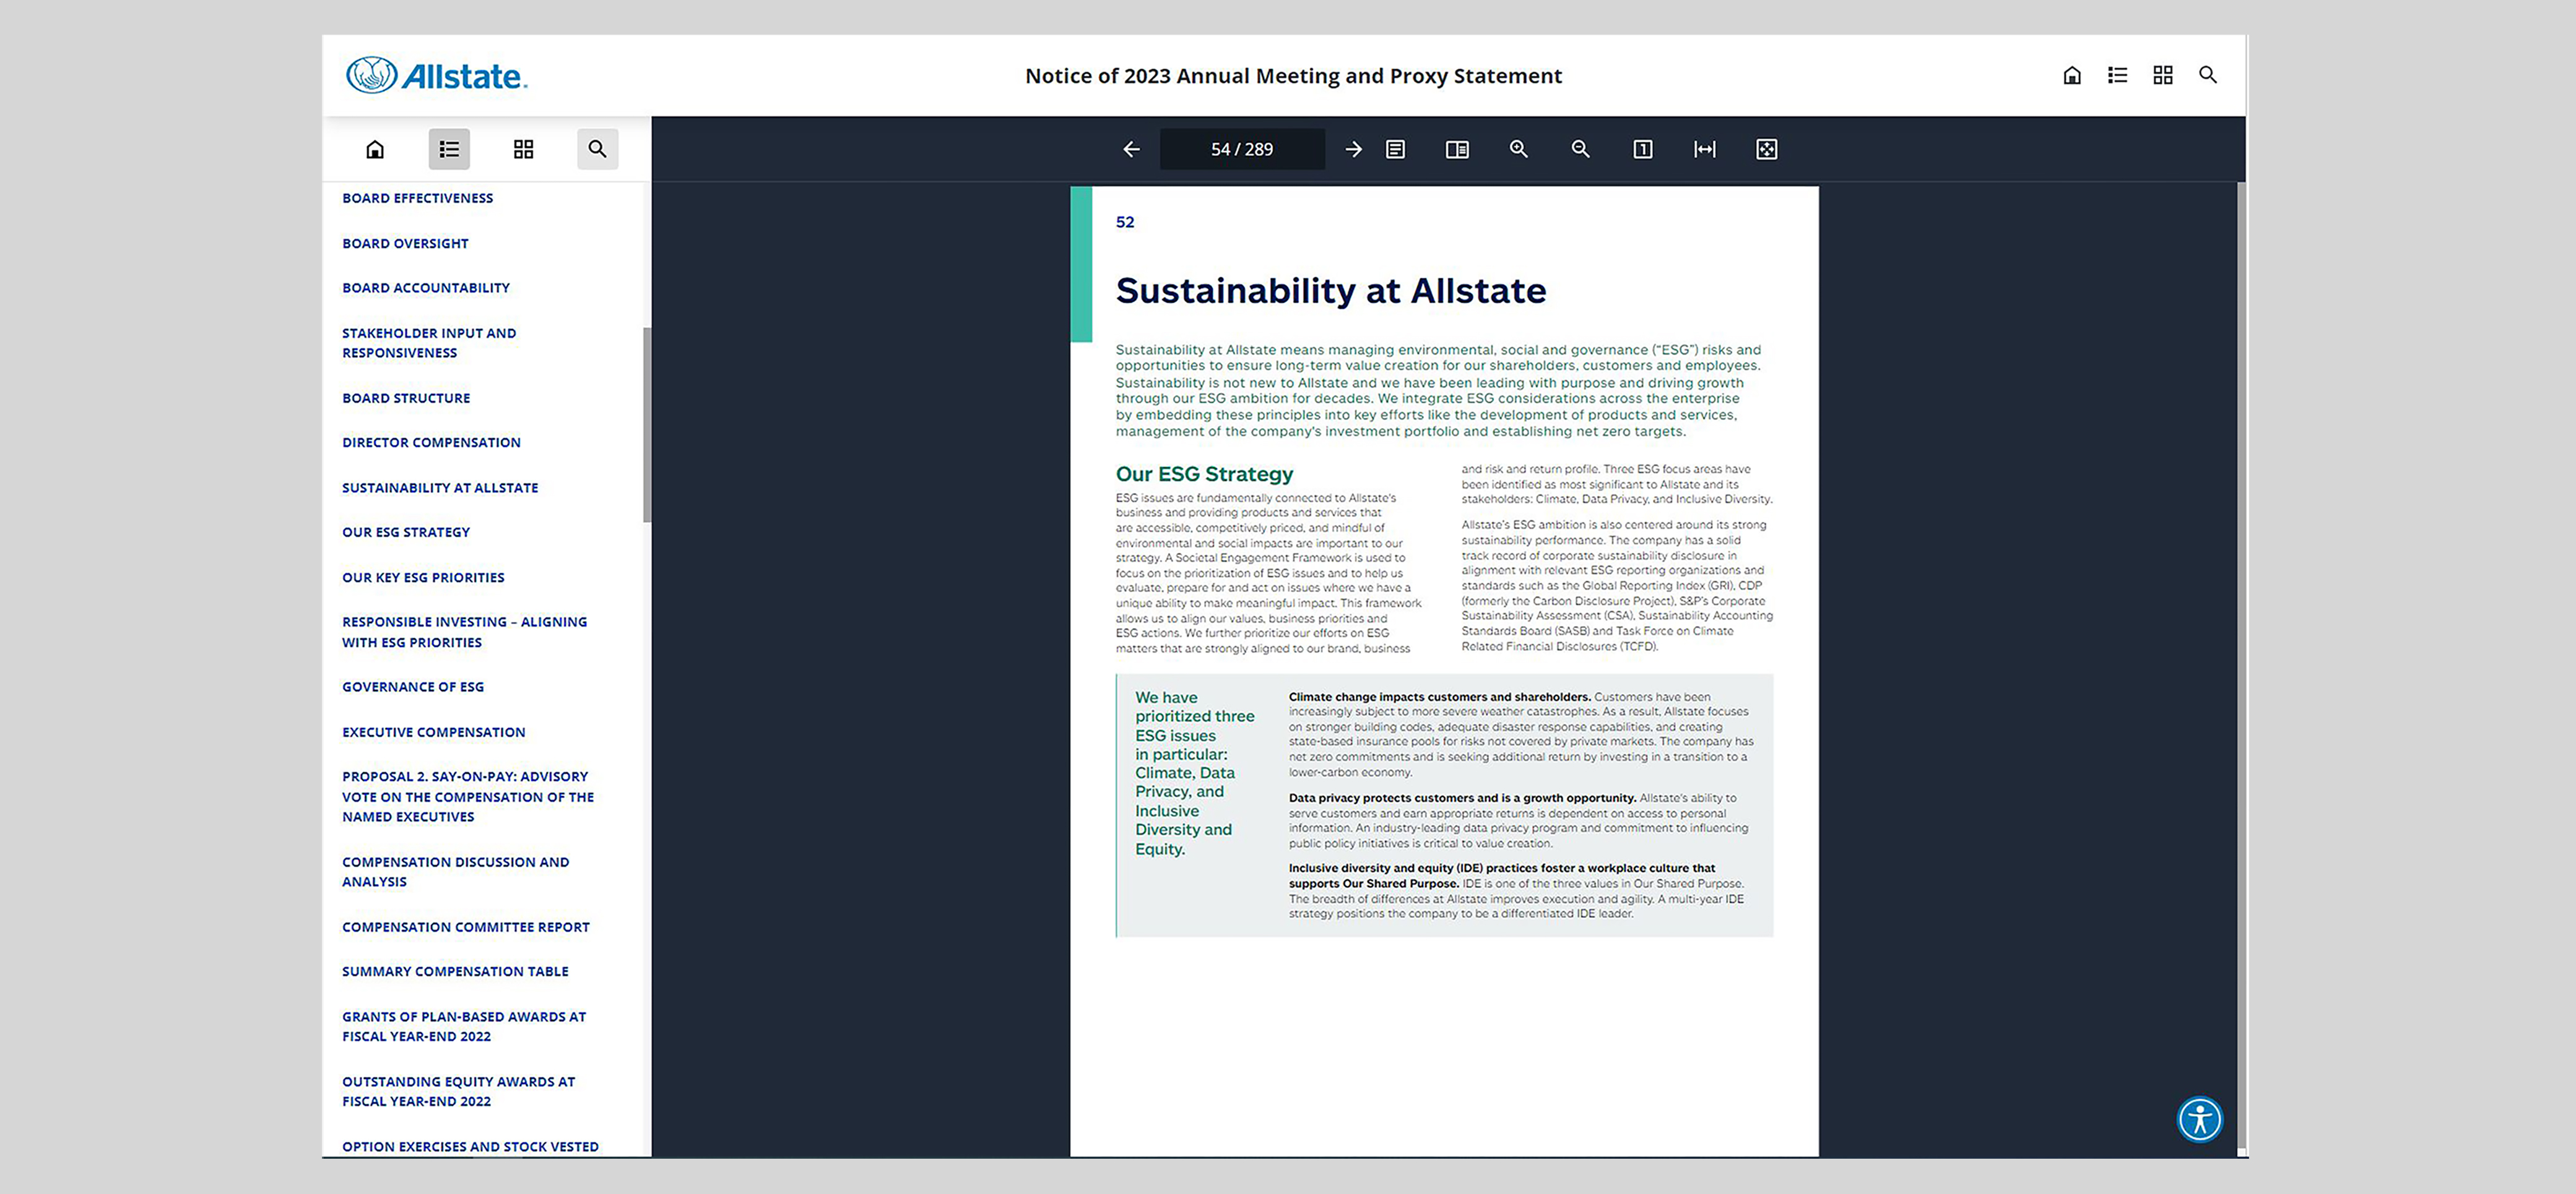
Task: Open Summary Compensation Table section
Action: (x=455, y=971)
